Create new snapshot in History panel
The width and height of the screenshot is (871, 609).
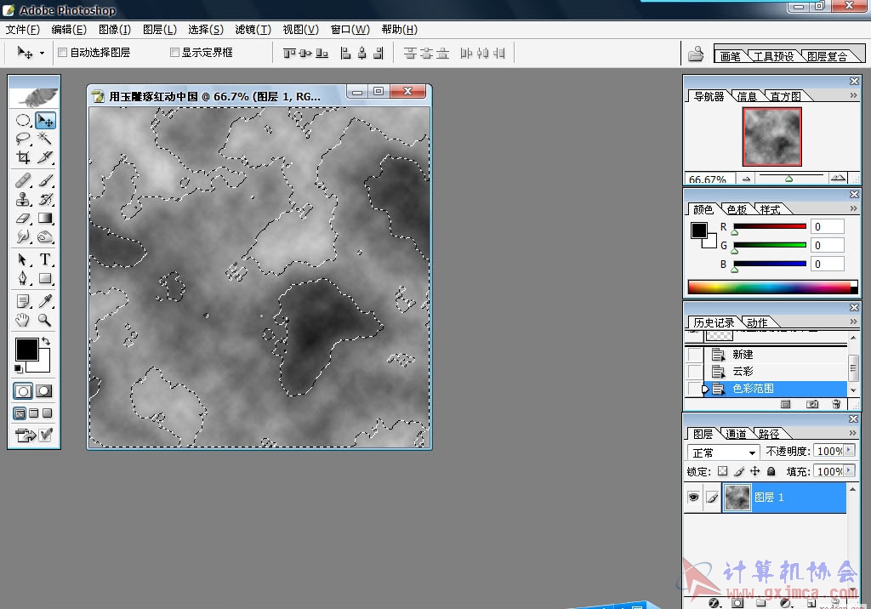pos(812,404)
